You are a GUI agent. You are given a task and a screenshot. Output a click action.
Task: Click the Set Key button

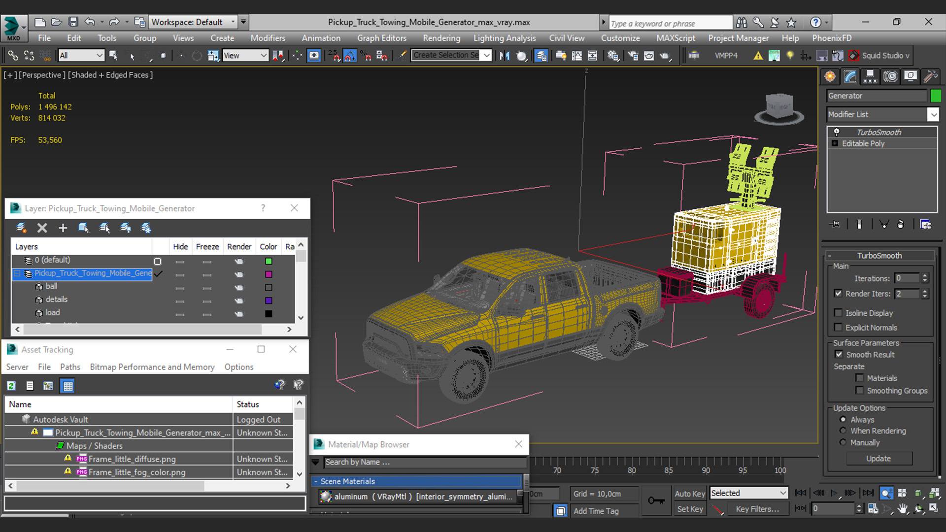click(x=689, y=509)
